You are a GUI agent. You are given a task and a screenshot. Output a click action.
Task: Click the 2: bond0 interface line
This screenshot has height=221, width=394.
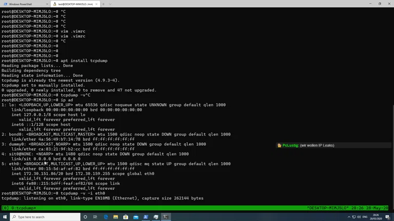(x=116, y=135)
